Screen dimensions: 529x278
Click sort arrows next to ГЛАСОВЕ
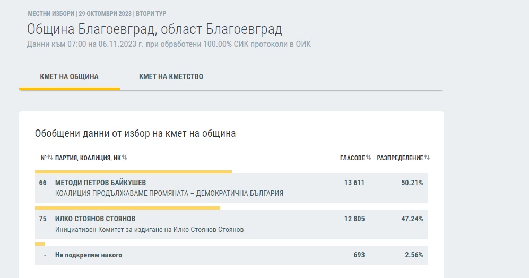click(x=368, y=158)
